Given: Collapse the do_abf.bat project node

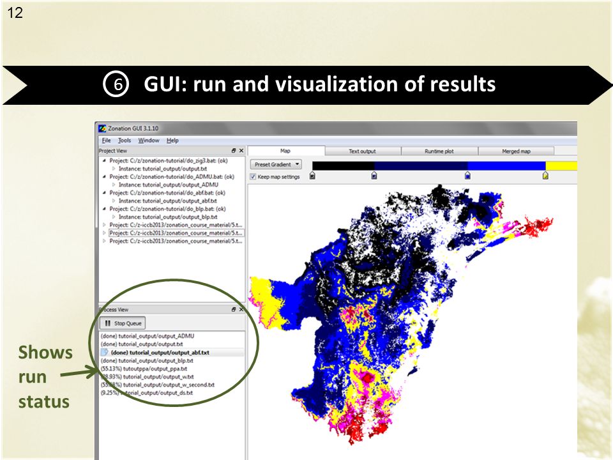Looking at the screenshot, I should [104, 193].
